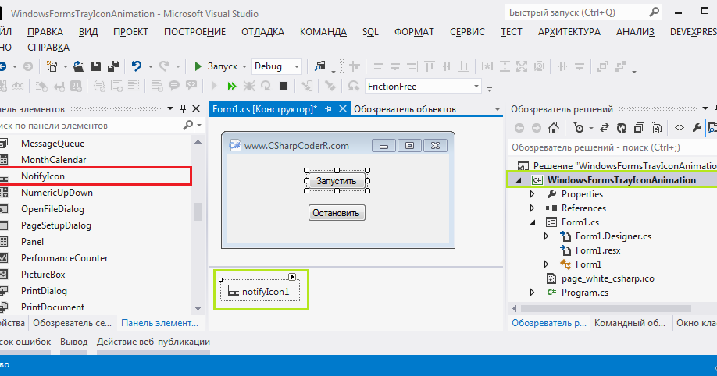Select page_white_csharp.ico file
This screenshot has height=376, width=717.
[607, 278]
